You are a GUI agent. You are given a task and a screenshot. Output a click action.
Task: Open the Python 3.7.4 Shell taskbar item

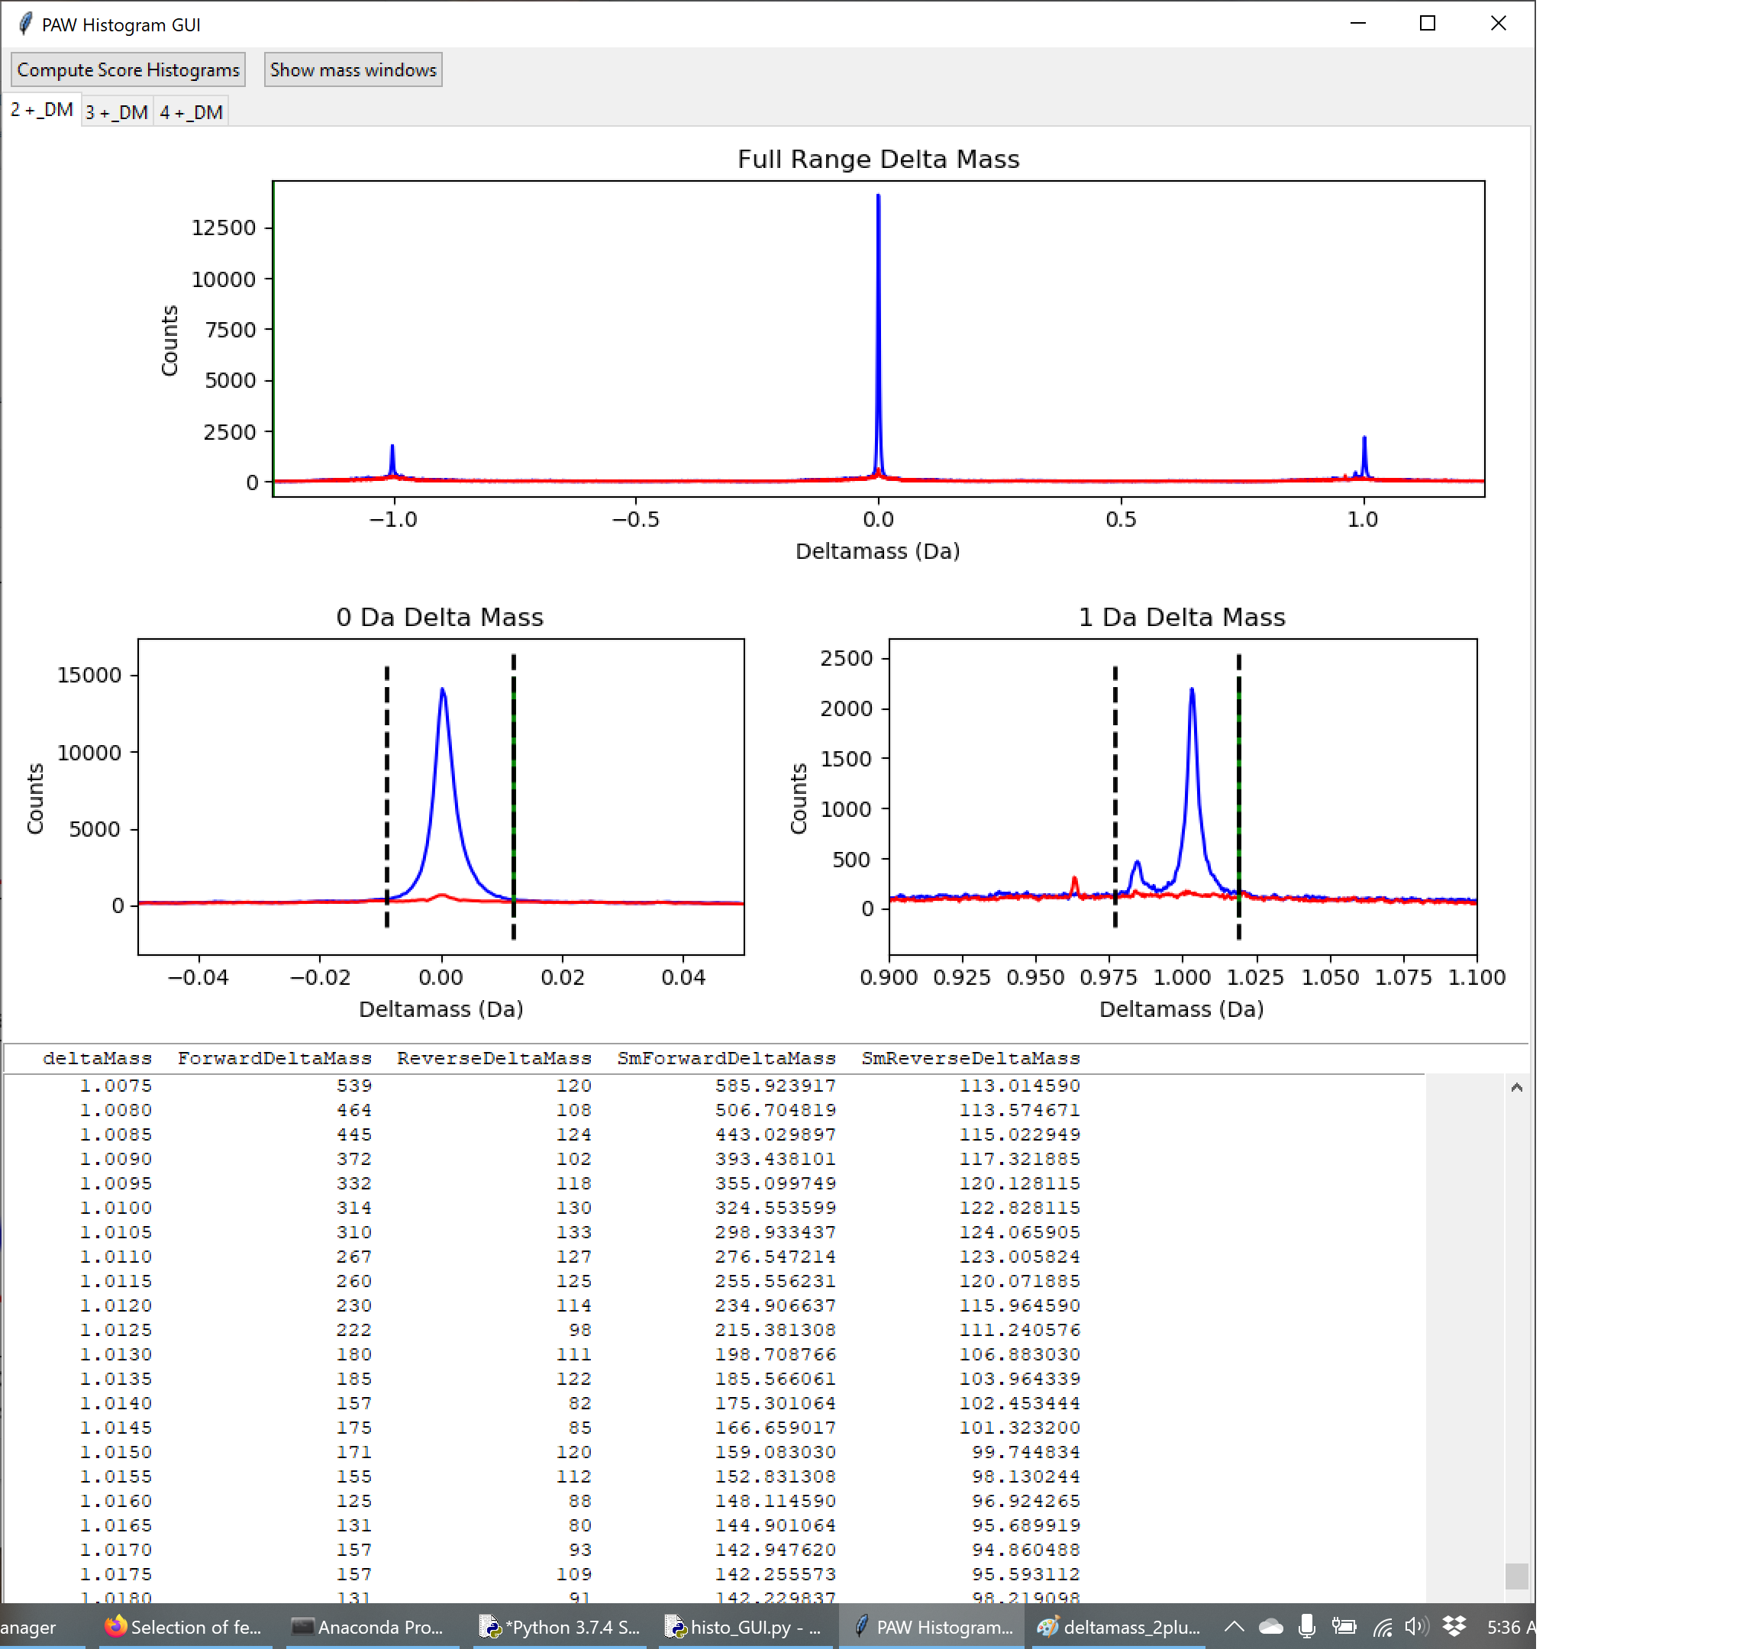pyautogui.click(x=558, y=1627)
